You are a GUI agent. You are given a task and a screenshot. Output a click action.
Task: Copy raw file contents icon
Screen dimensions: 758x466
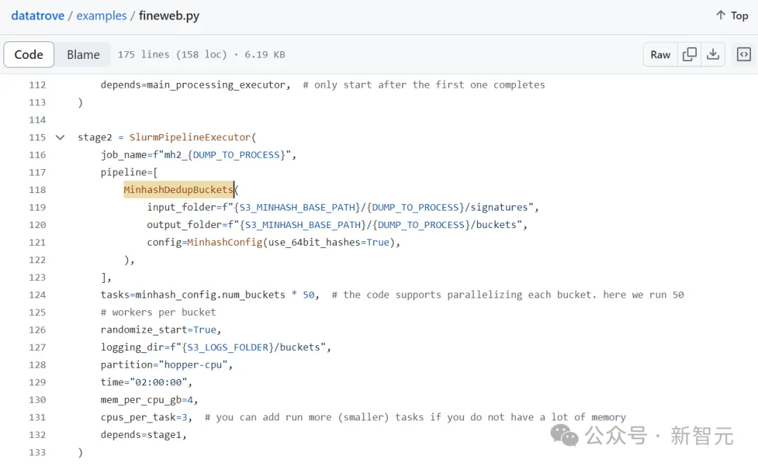(690, 54)
